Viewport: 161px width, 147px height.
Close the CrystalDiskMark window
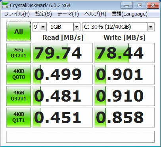pos(153,6)
